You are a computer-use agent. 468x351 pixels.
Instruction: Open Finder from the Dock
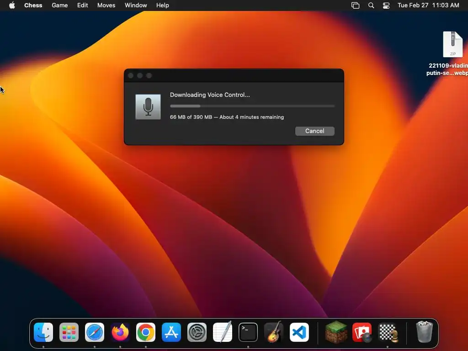pyautogui.click(x=43, y=332)
